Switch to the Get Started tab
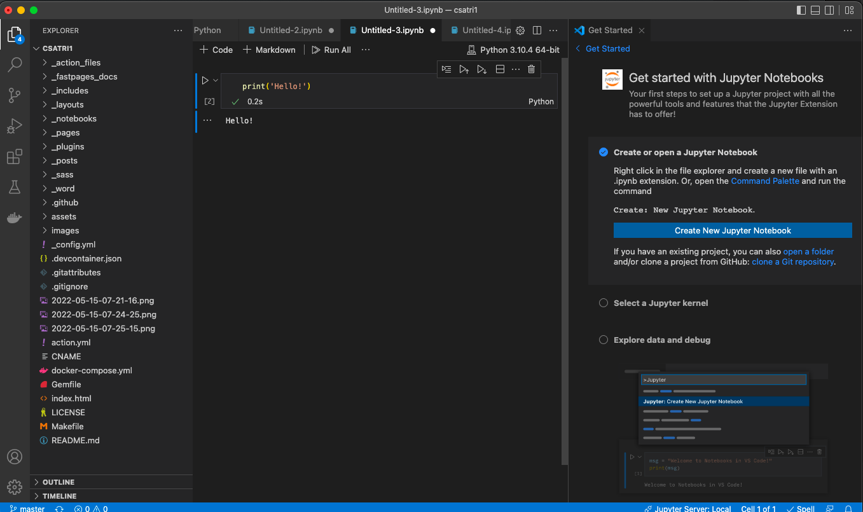The width and height of the screenshot is (863, 512). pyautogui.click(x=609, y=31)
